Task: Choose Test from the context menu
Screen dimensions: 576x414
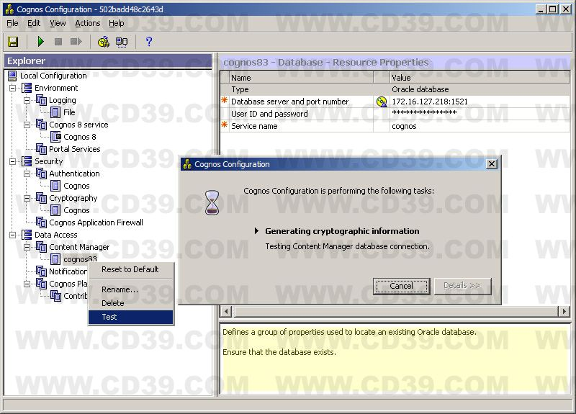Action: pos(131,317)
